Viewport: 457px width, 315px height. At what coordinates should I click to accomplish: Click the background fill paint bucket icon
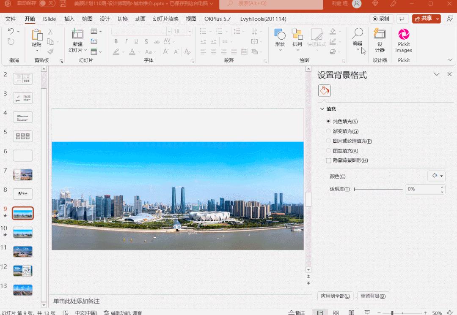324,90
